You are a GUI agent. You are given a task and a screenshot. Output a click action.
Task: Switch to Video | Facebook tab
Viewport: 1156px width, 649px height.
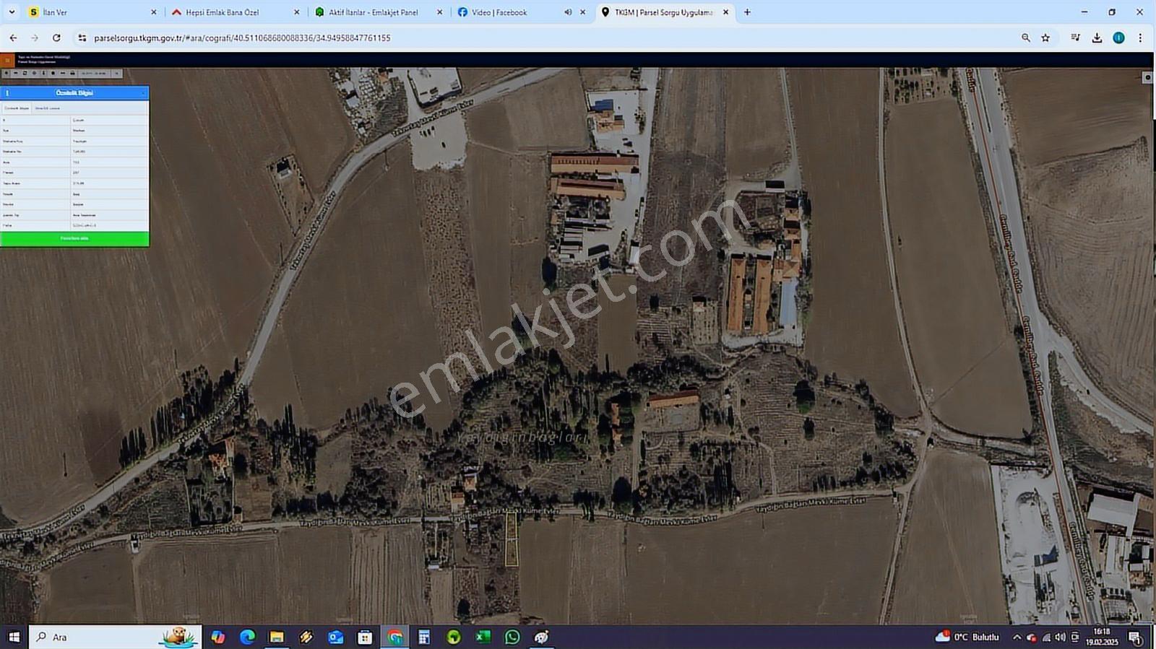point(522,12)
